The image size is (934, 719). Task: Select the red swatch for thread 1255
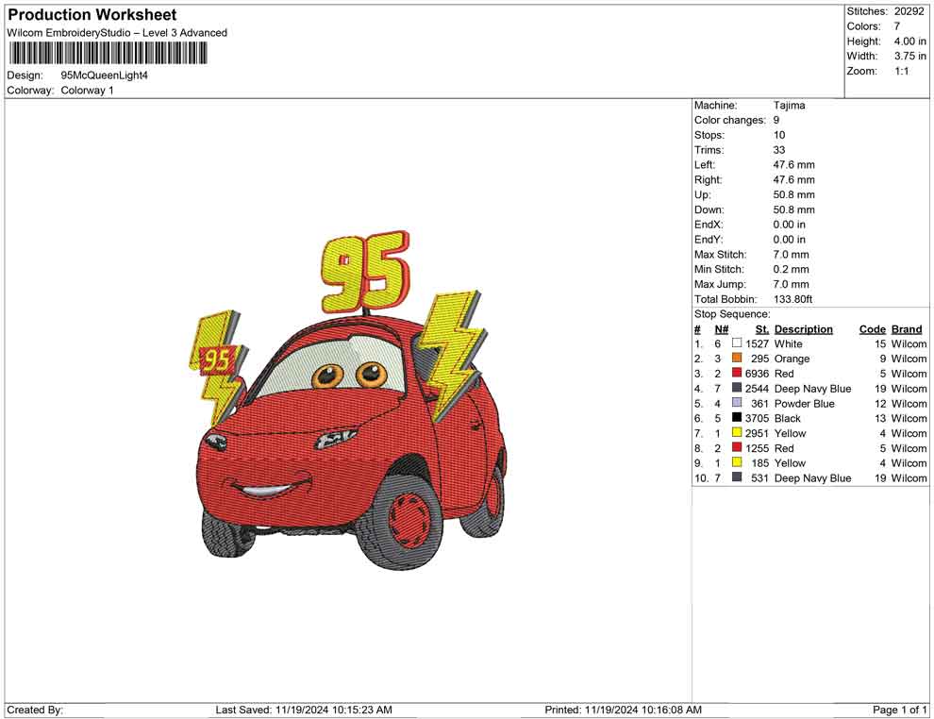pyautogui.click(x=737, y=448)
